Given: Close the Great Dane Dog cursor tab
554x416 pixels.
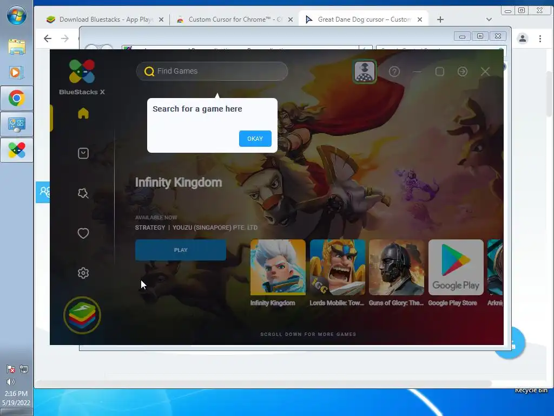Looking at the screenshot, I should [420, 20].
